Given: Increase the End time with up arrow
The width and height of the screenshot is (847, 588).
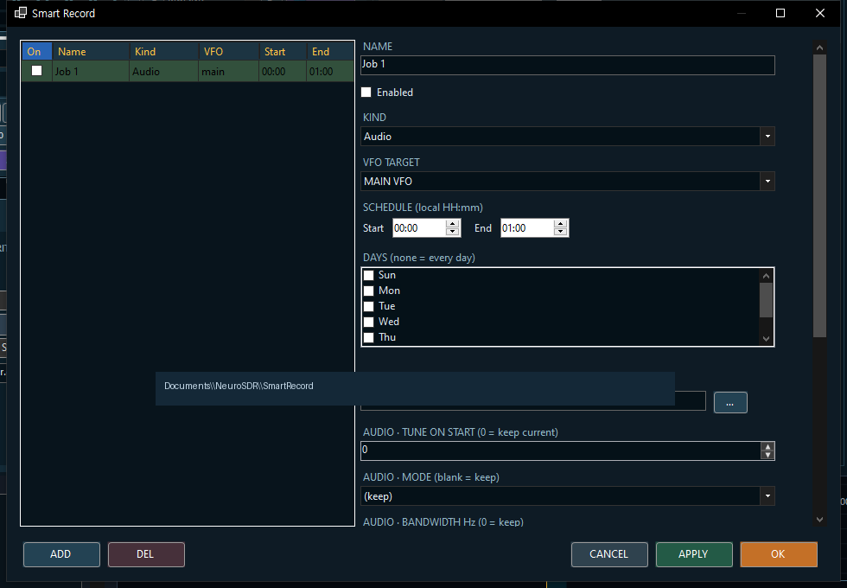Looking at the screenshot, I should pyautogui.click(x=561, y=224).
